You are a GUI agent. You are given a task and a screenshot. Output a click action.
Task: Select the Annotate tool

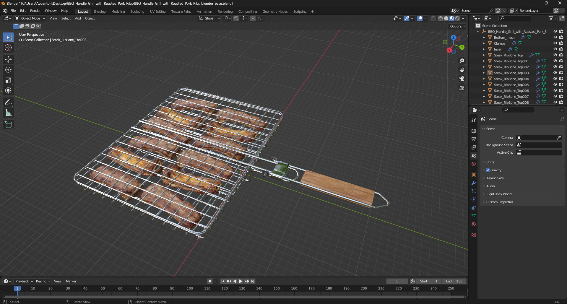[8, 102]
